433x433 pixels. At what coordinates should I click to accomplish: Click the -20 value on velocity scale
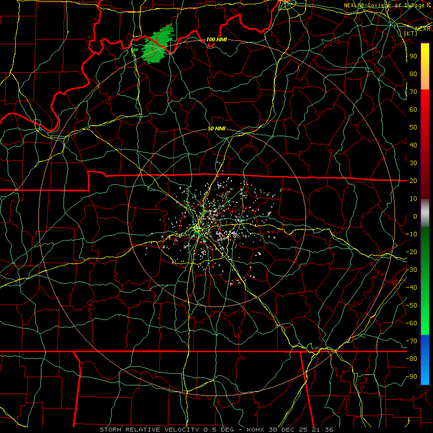(412, 252)
